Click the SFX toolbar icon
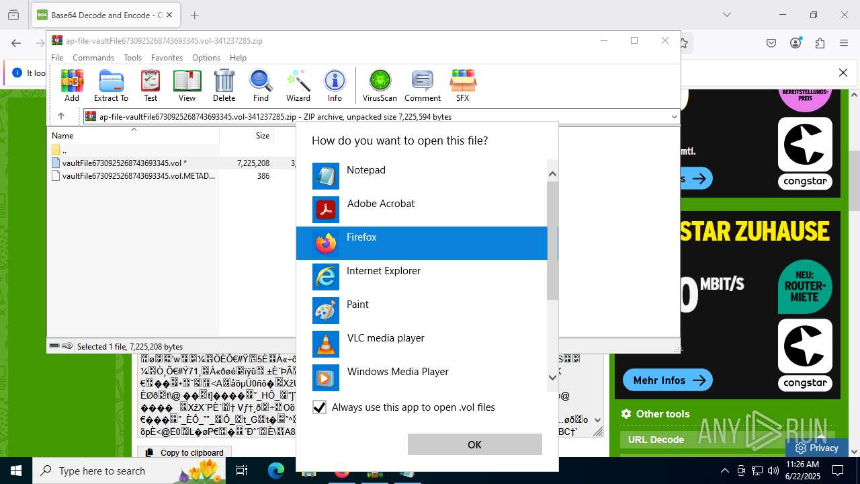The image size is (860, 484). [x=462, y=85]
